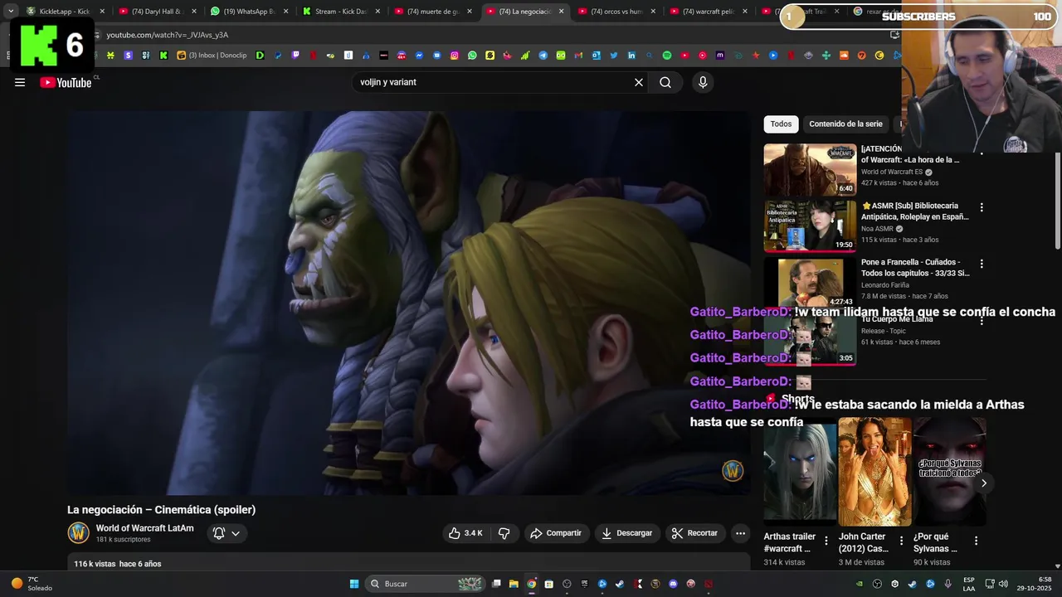Close the La negociación tab
This screenshot has width=1062, height=597.
tap(561, 12)
